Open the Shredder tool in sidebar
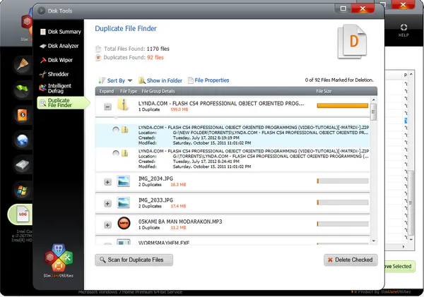Screen dimensions: 424x297 pos(54,74)
